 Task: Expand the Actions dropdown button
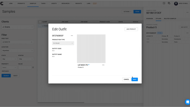click(127, 12)
